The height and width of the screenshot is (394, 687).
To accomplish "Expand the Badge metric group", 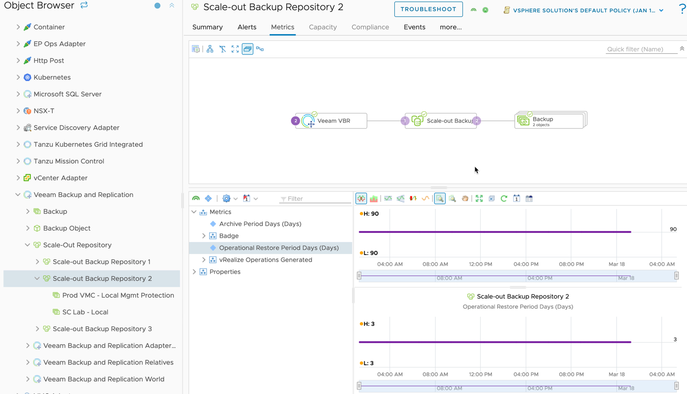I will coord(204,236).
